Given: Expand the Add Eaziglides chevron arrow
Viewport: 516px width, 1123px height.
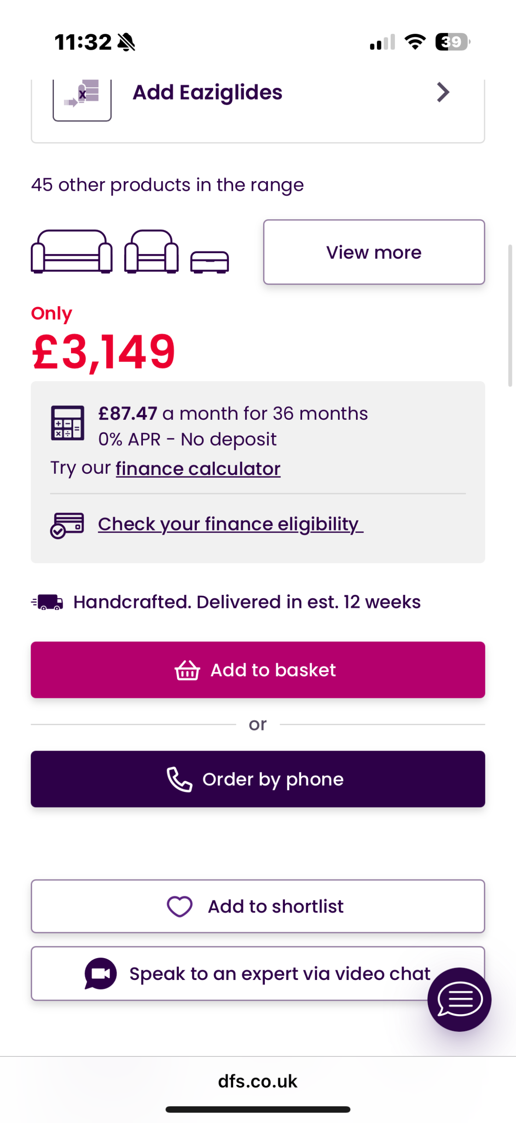Looking at the screenshot, I should coord(443,92).
